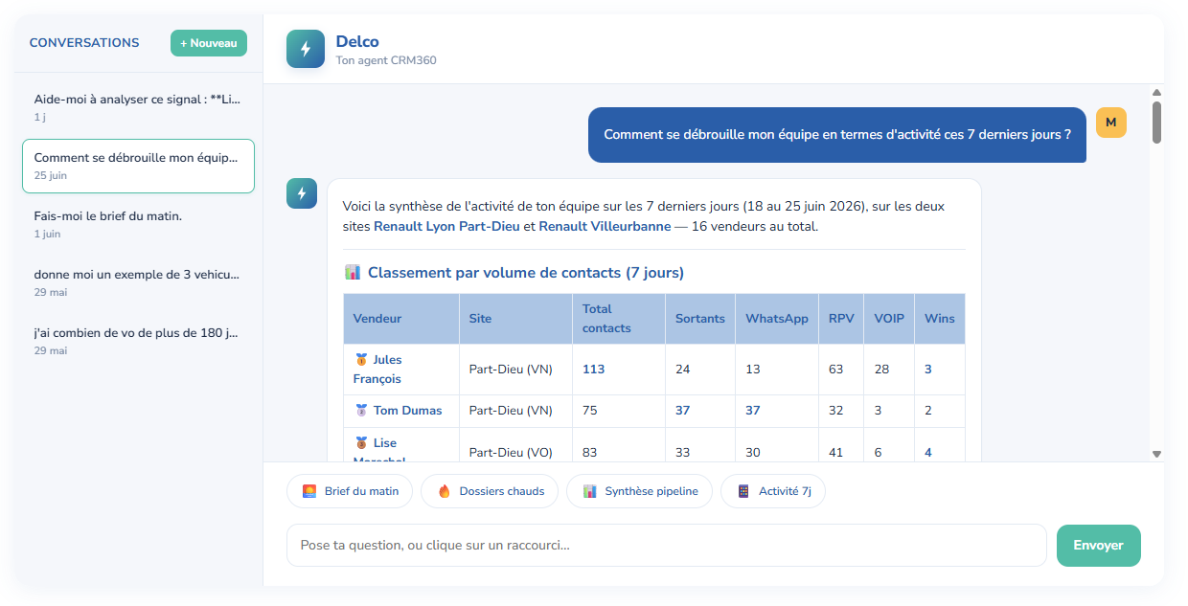
Task: Click the agent lightning avatar beside the reply
Action: pyautogui.click(x=302, y=193)
